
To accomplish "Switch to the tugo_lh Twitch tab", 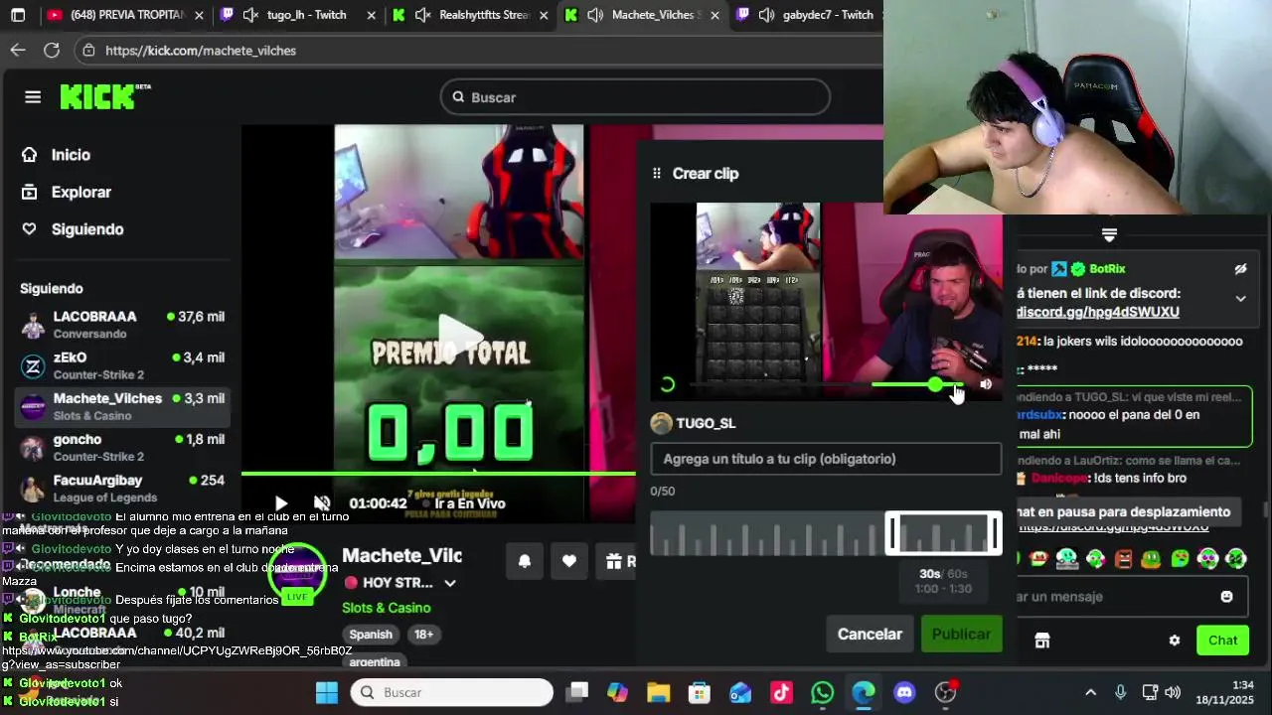I will coord(298,15).
